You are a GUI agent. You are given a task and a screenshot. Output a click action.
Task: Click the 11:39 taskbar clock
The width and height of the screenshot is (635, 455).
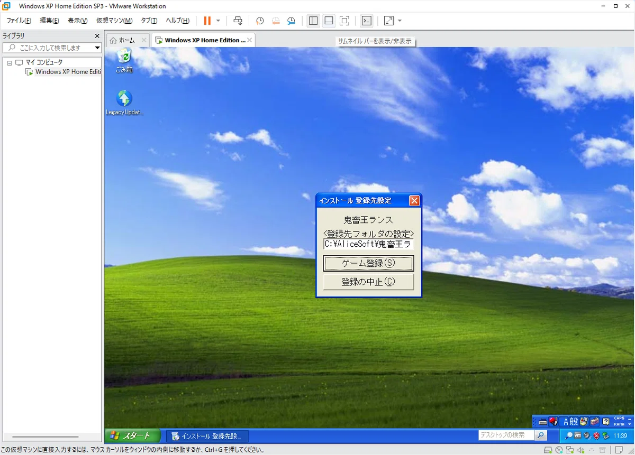click(620, 435)
